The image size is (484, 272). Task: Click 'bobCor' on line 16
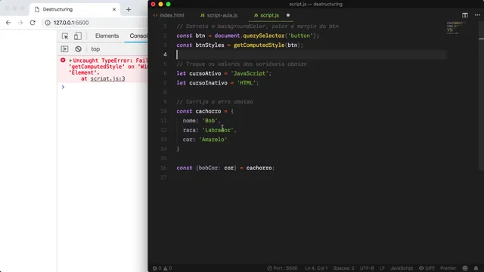208,168
